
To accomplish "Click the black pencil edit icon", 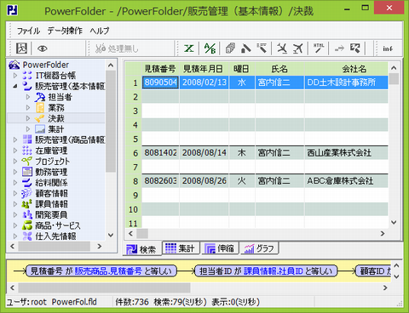I will [246, 48].
